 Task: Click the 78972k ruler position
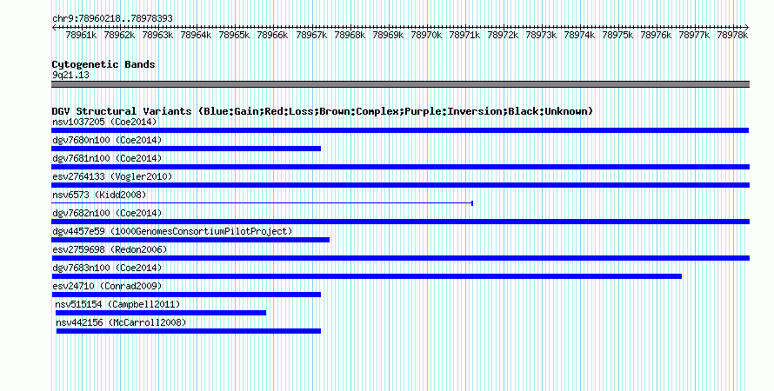click(503, 35)
